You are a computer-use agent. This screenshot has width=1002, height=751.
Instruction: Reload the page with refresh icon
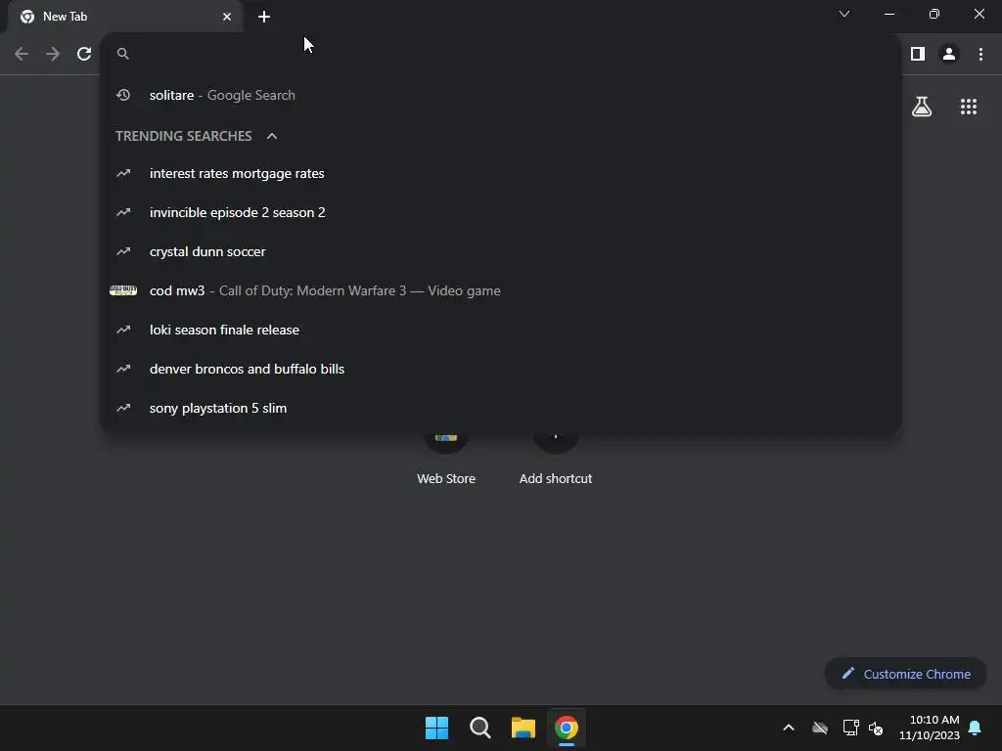(x=84, y=54)
